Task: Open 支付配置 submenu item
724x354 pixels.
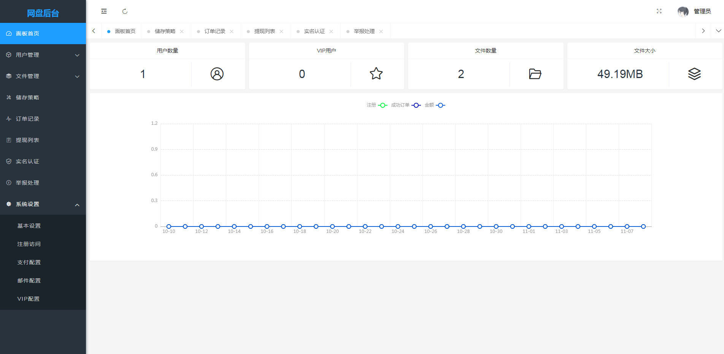Action: pyautogui.click(x=43, y=262)
